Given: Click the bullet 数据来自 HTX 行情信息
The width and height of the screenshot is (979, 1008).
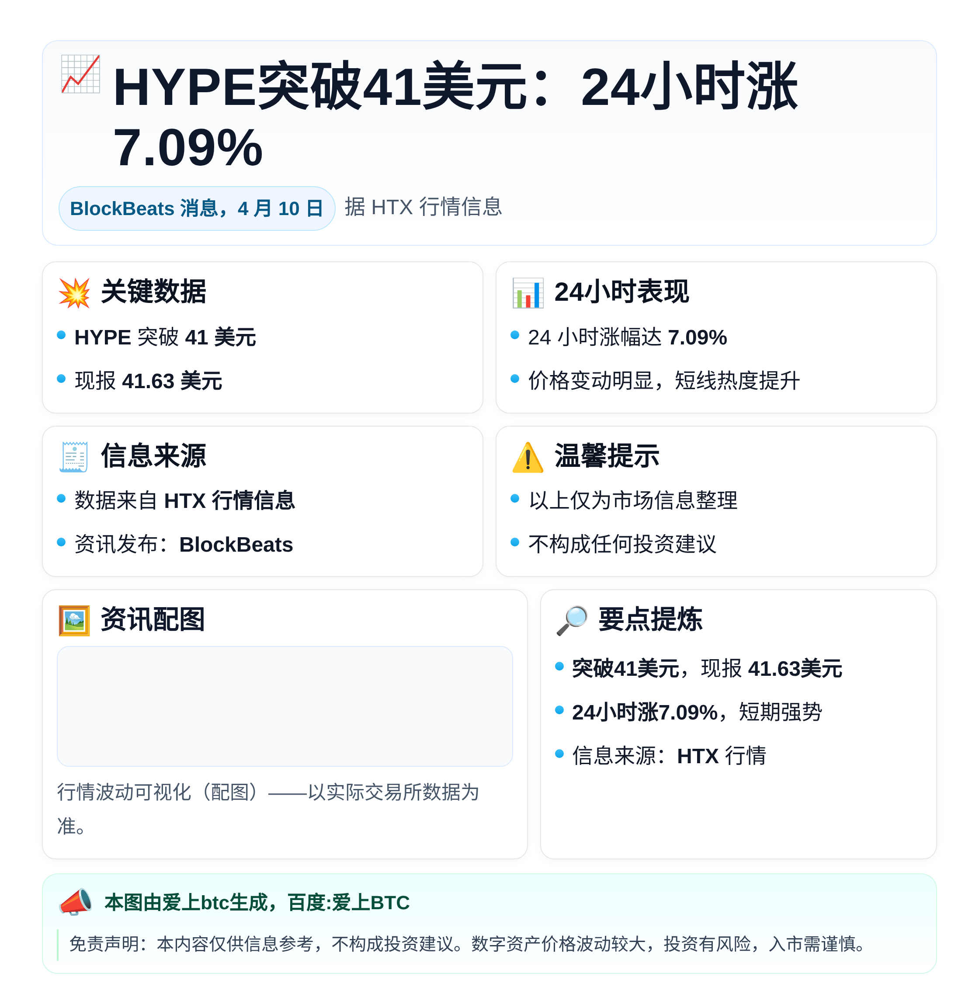Looking at the screenshot, I should pyautogui.click(x=184, y=501).
